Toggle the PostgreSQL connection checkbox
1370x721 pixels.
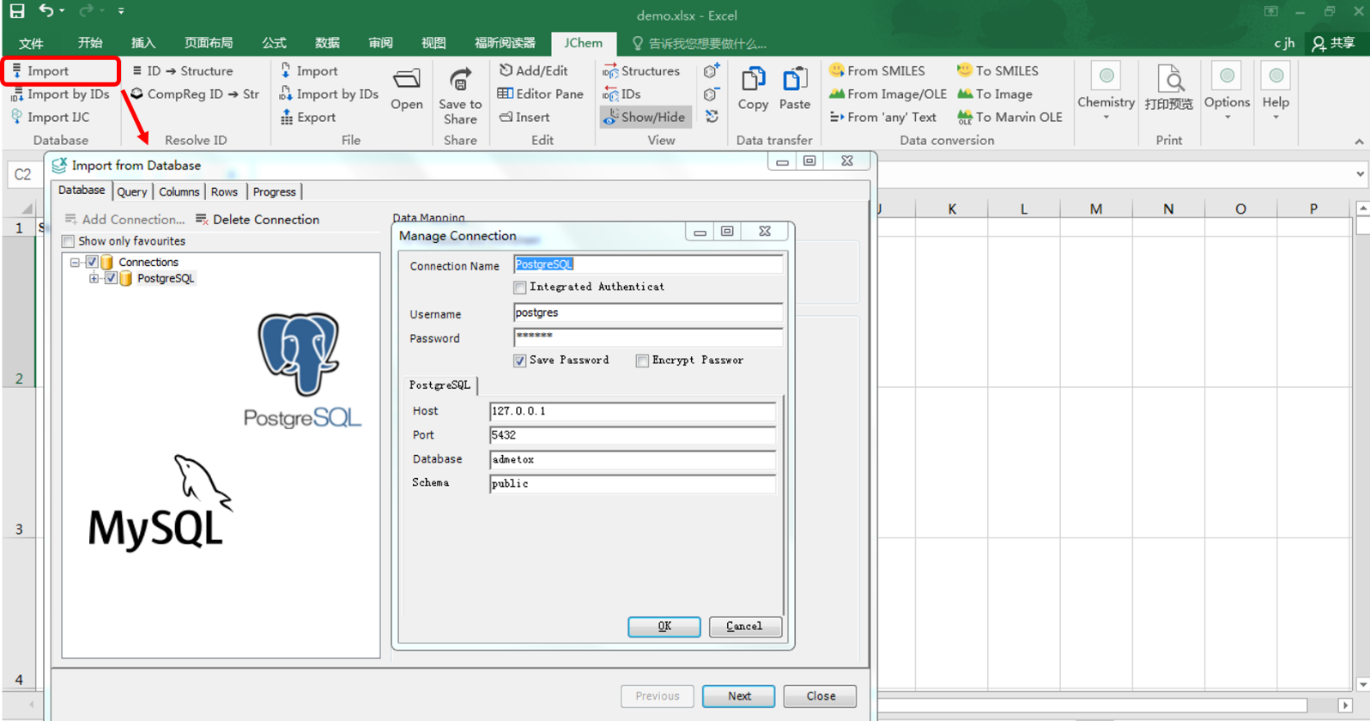[111, 278]
